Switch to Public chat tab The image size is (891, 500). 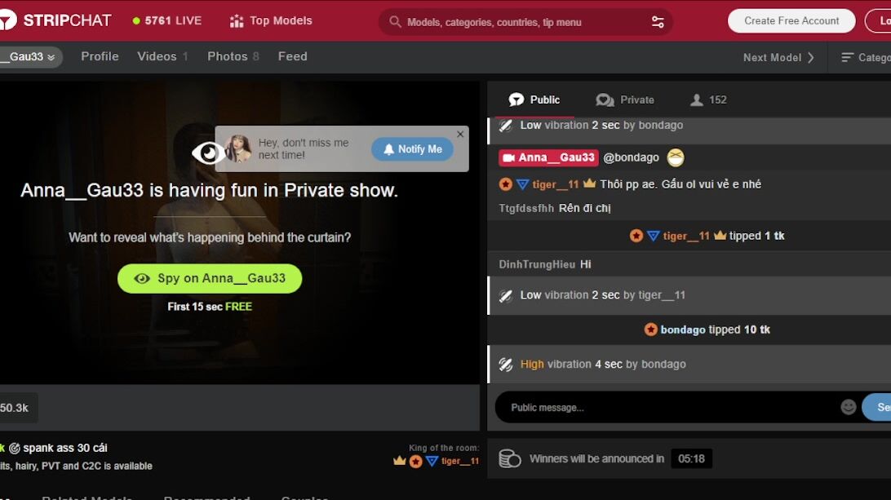coord(534,100)
